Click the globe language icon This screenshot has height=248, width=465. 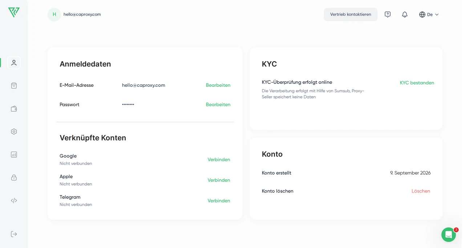(x=422, y=15)
